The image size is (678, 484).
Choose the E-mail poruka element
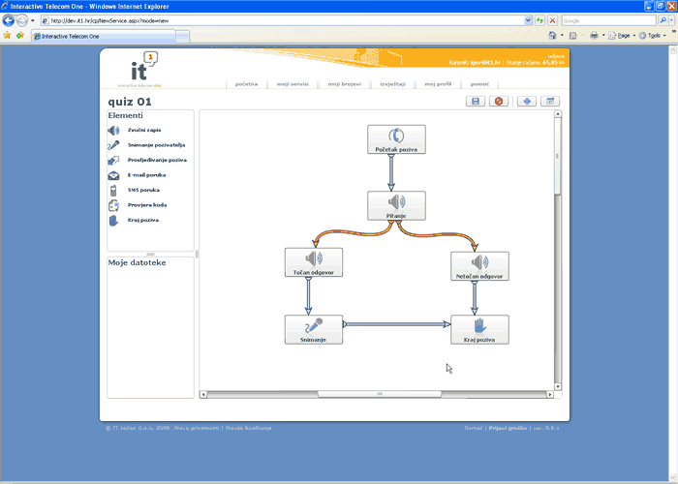tap(148, 175)
